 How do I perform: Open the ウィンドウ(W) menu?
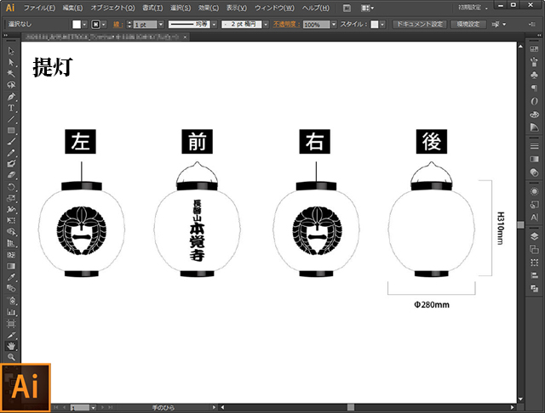274,8
